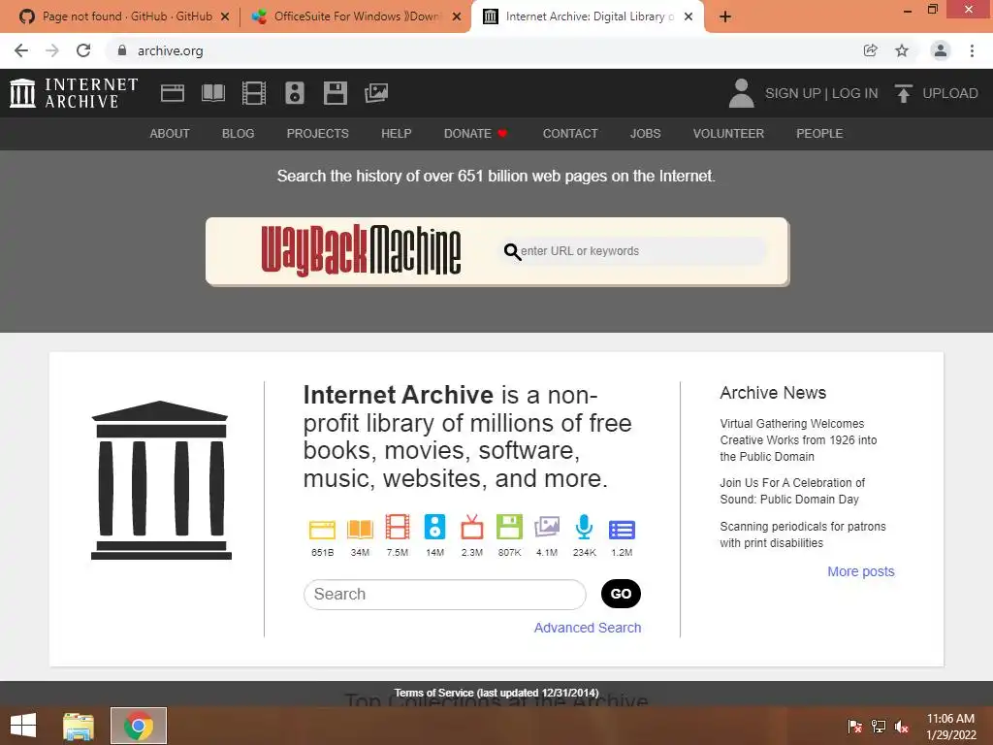Image resolution: width=993 pixels, height=745 pixels.
Task: Click the LOG IN link
Action: [854, 93]
